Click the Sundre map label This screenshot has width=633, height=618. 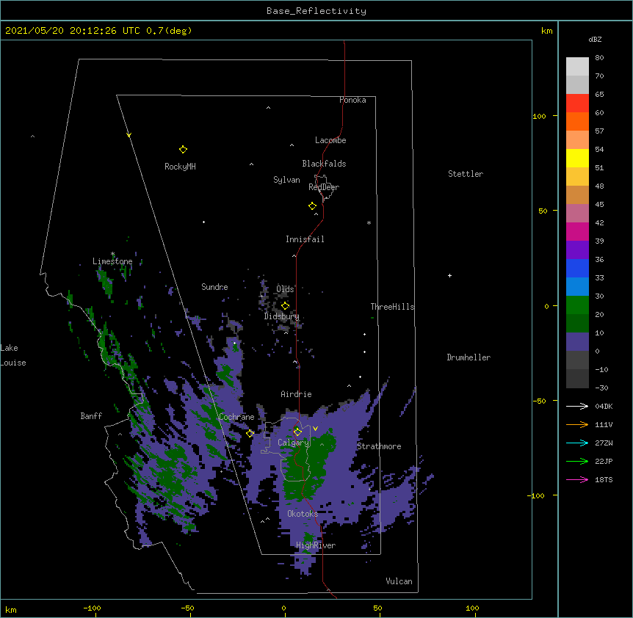tap(214, 287)
